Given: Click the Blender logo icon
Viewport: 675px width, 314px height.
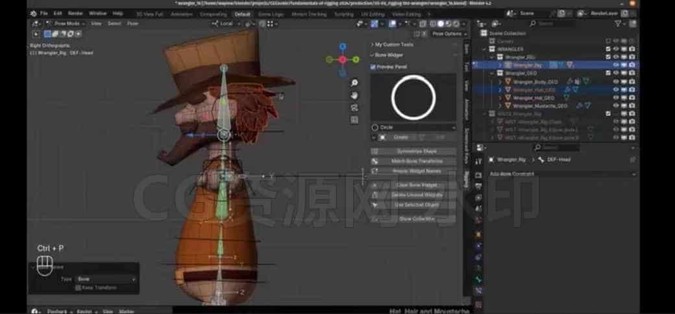Looking at the screenshot, I should point(34,14).
